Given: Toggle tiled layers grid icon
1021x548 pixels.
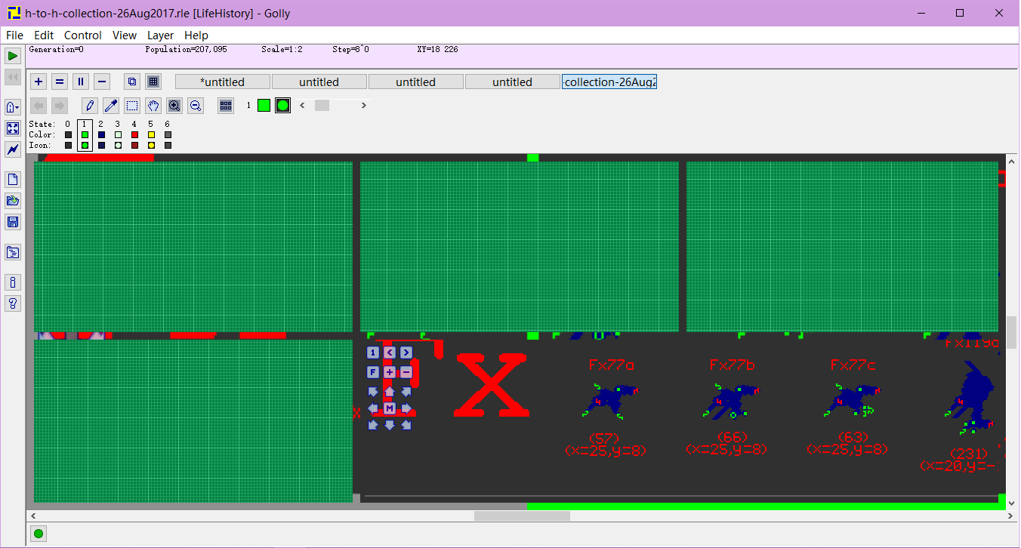Looking at the screenshot, I should point(153,82).
